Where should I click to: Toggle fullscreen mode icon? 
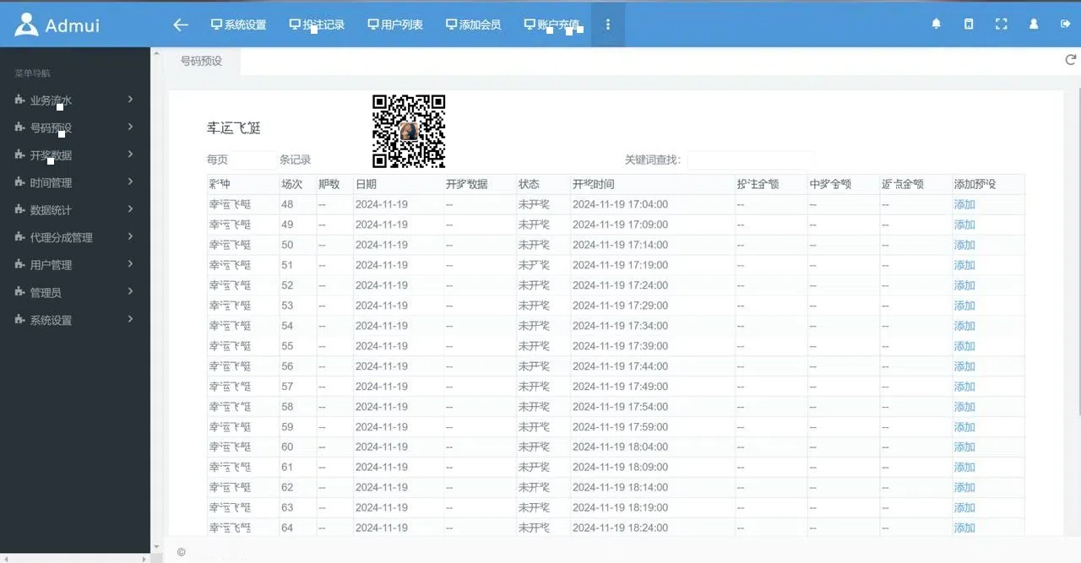tap(1001, 24)
